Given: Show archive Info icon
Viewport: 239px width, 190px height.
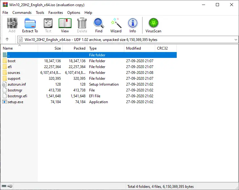Looking at the screenshot, I should click(x=133, y=23).
